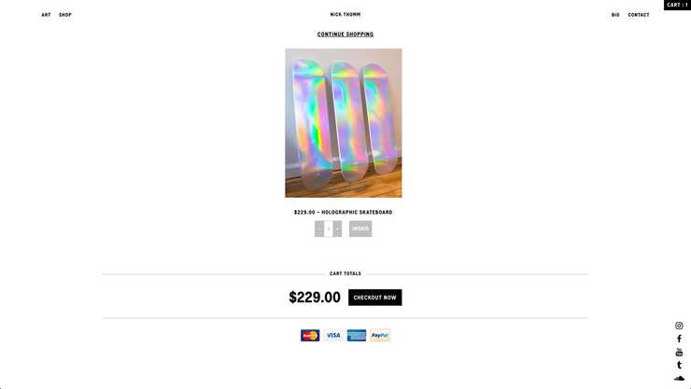Image resolution: width=691 pixels, height=389 pixels.
Task: Go to the Bio page
Action: [x=615, y=15]
